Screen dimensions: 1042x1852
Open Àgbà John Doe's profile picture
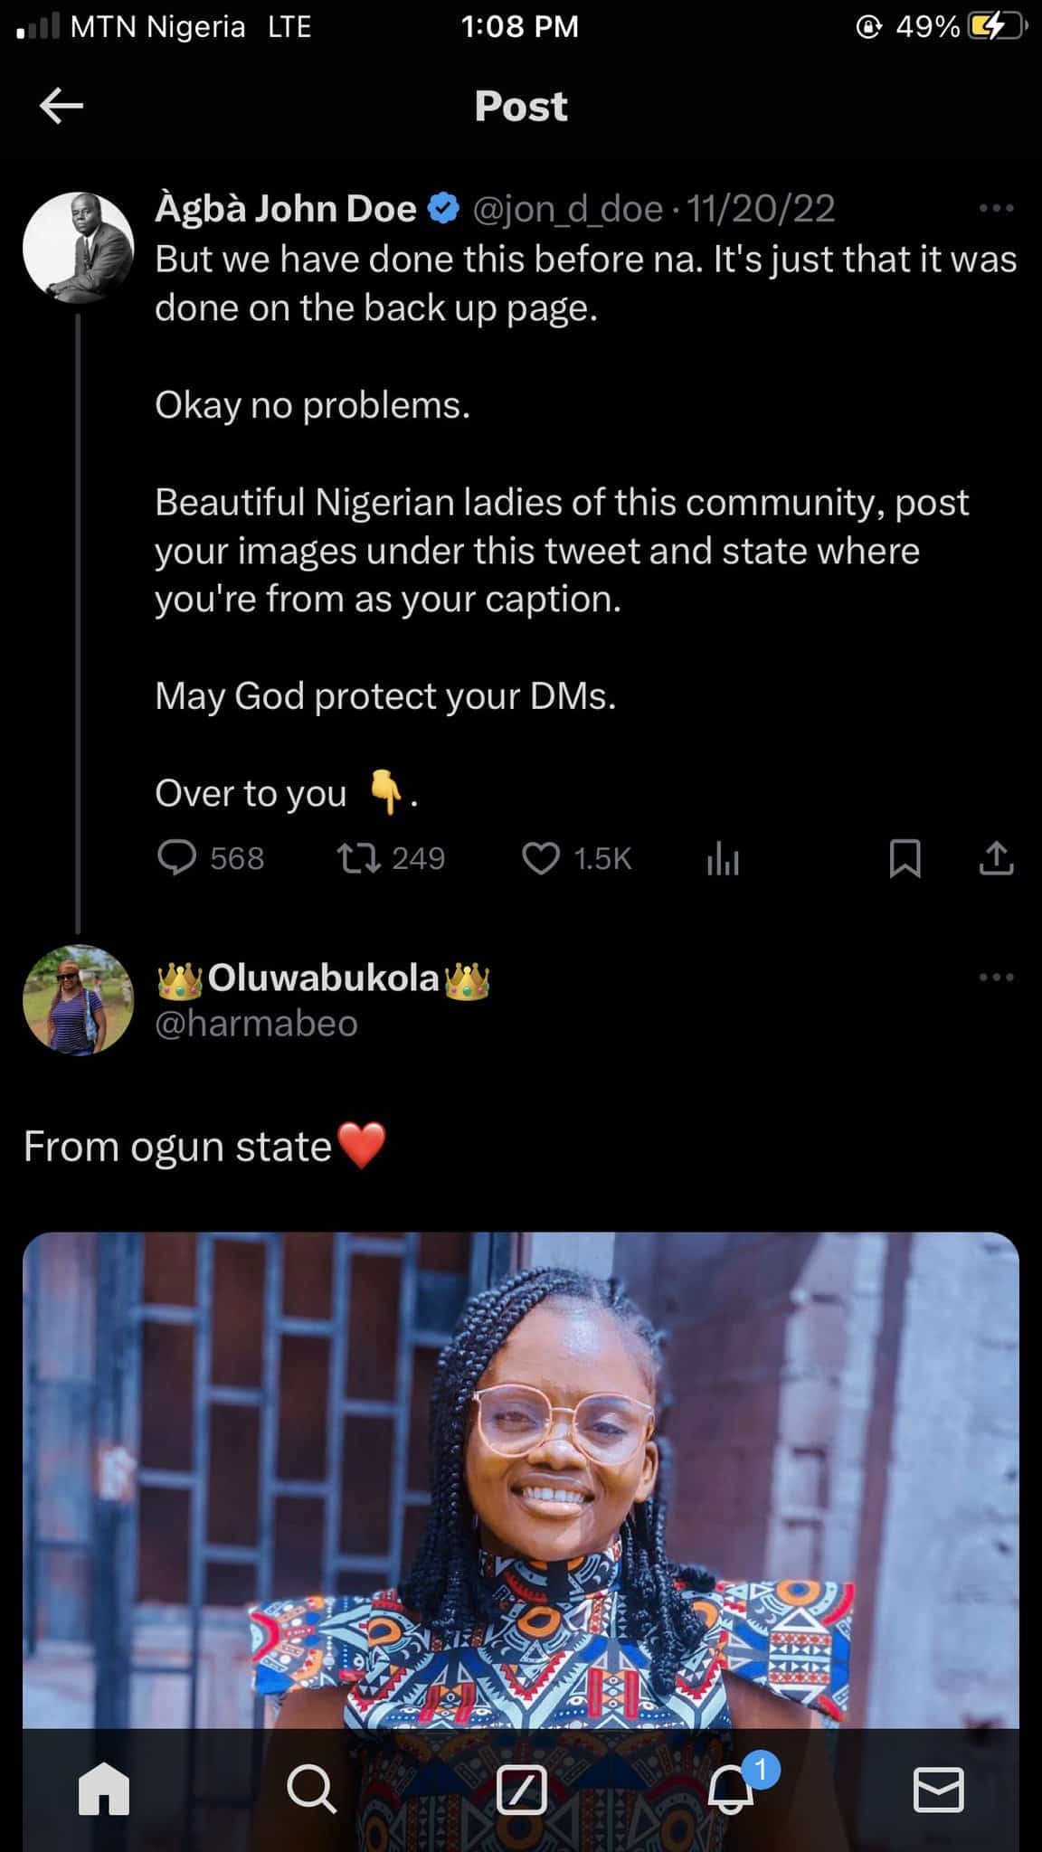click(x=78, y=247)
